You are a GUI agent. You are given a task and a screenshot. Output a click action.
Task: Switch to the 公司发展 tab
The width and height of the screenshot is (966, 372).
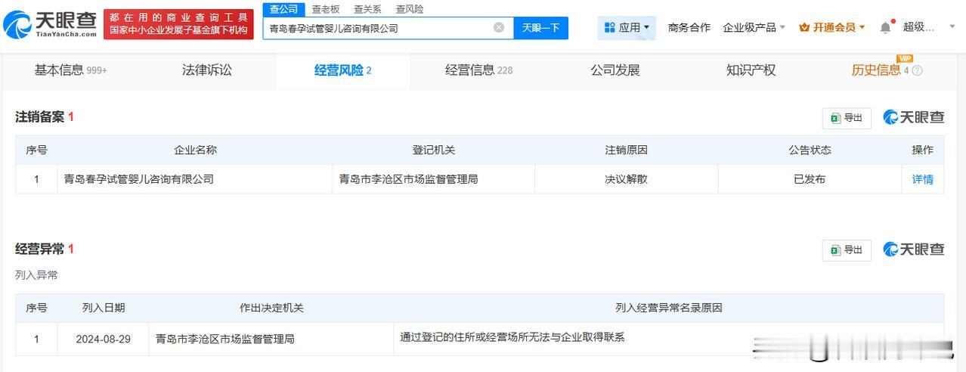(x=615, y=70)
